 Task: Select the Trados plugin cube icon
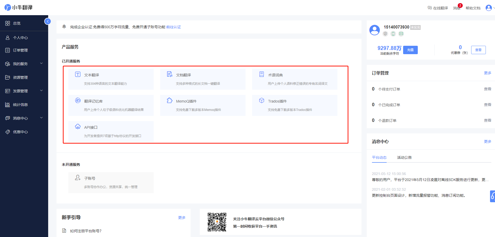(x=262, y=100)
